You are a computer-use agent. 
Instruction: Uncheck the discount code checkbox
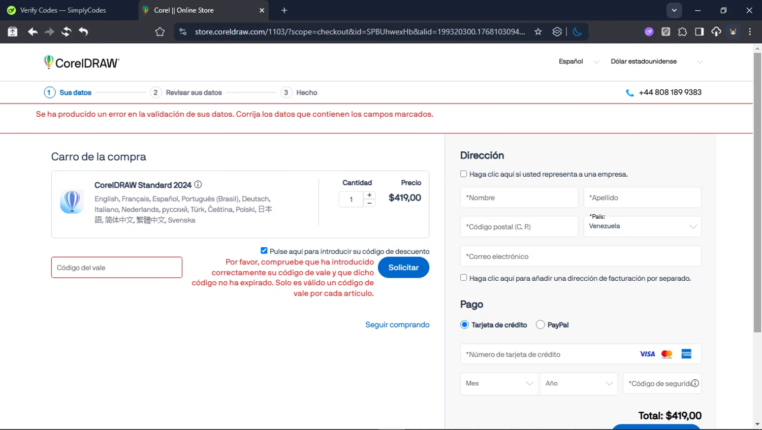[x=264, y=251]
